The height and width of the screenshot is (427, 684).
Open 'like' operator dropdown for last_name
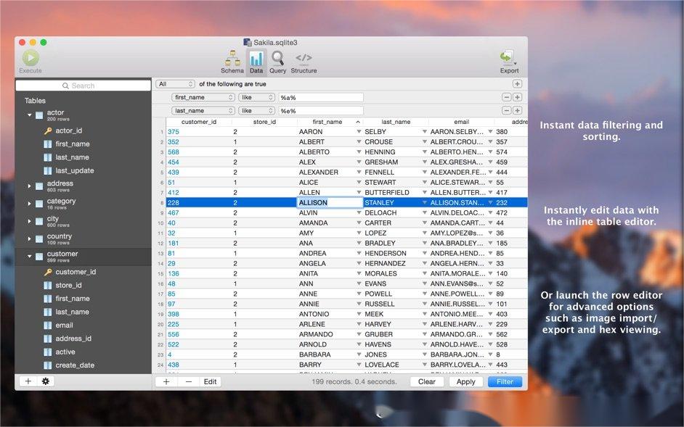(256, 111)
